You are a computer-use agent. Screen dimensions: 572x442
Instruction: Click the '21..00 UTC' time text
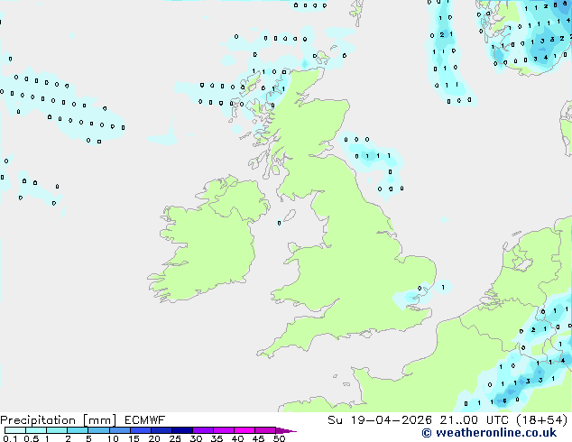(x=474, y=420)
